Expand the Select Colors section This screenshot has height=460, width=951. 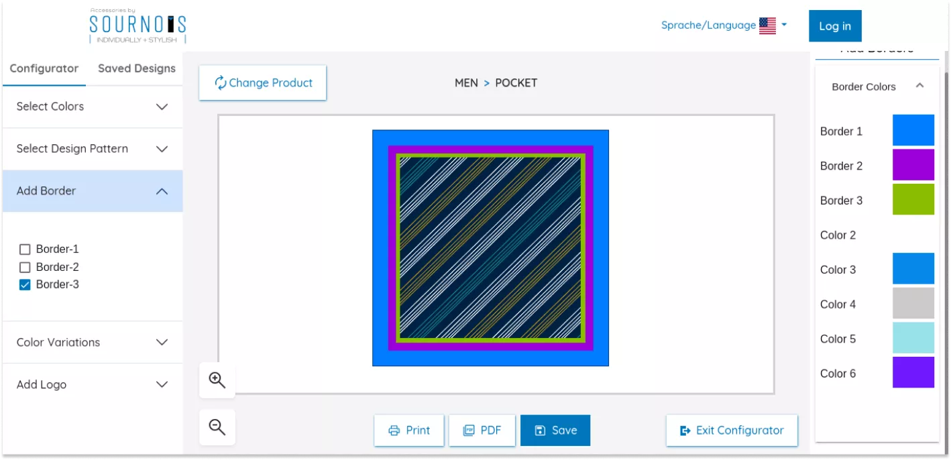[x=92, y=107]
